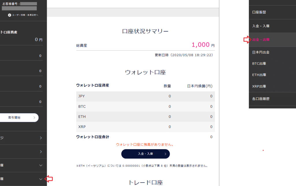This screenshot has width=296, height=186.
Task: Click the red arrow beside 出金・出庫
Action: click(x=247, y=39)
